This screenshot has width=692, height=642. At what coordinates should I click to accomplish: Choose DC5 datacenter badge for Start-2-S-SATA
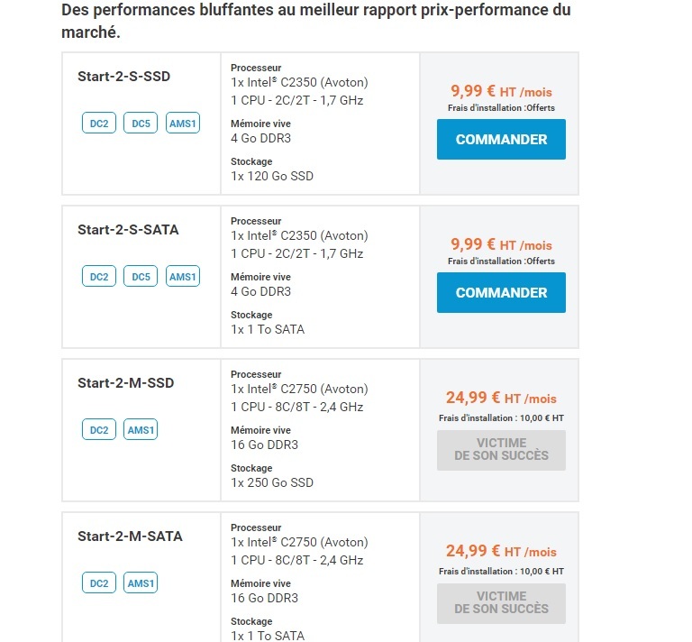[x=141, y=277]
